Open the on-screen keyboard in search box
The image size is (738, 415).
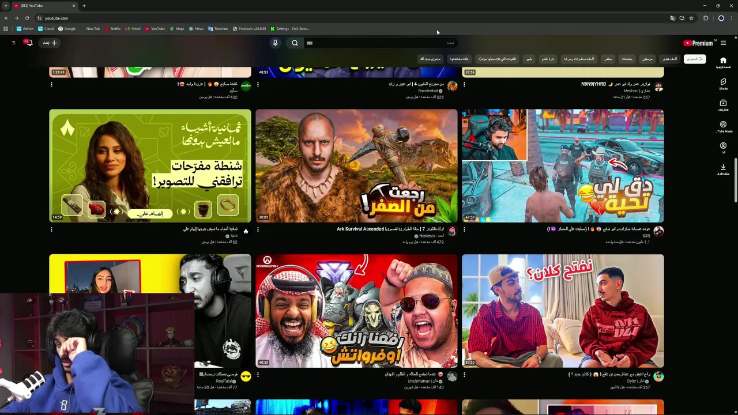point(310,43)
